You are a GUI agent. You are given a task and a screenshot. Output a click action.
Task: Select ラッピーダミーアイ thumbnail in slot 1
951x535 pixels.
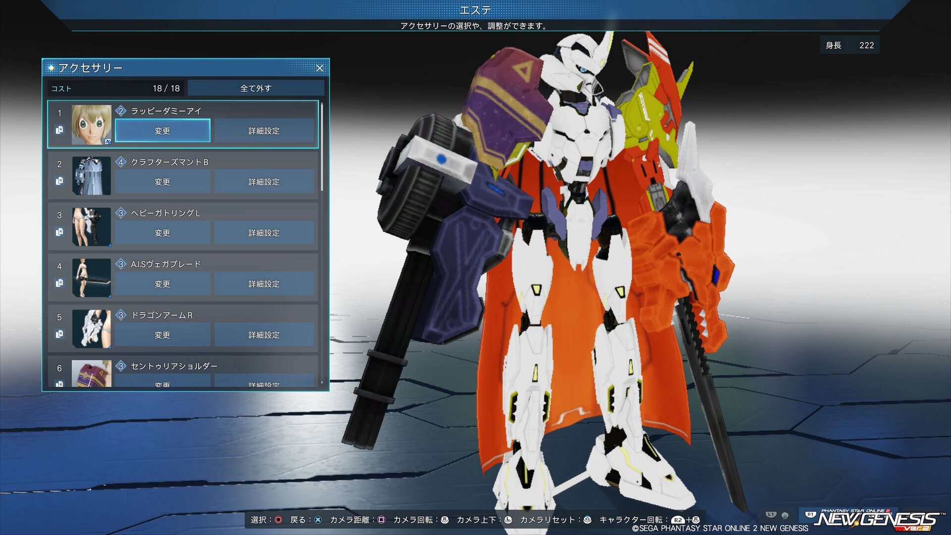coord(92,124)
